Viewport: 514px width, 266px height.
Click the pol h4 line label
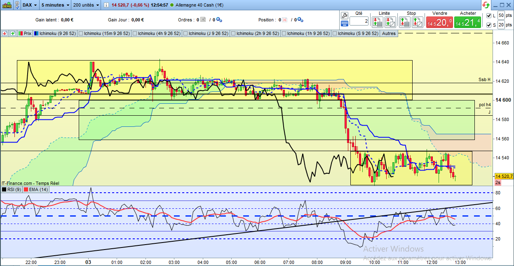pos(485,105)
